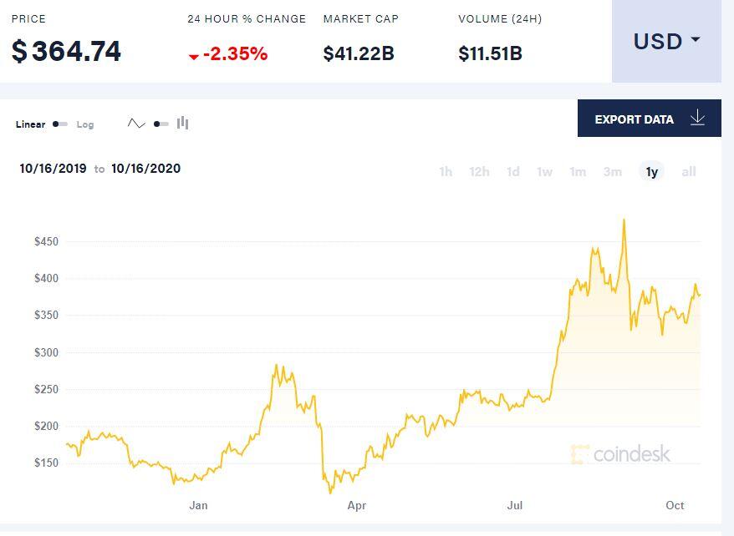Viewport: 734px width, 536px height.
Task: Click the end date 10/16/2020
Action: pyautogui.click(x=145, y=169)
